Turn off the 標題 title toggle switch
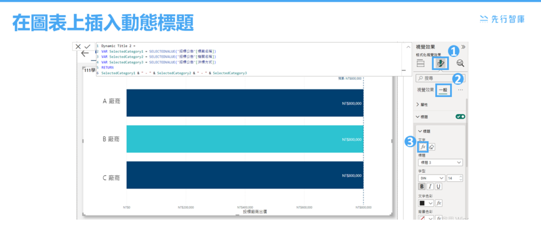The width and height of the screenshot is (541, 234). coord(460,116)
